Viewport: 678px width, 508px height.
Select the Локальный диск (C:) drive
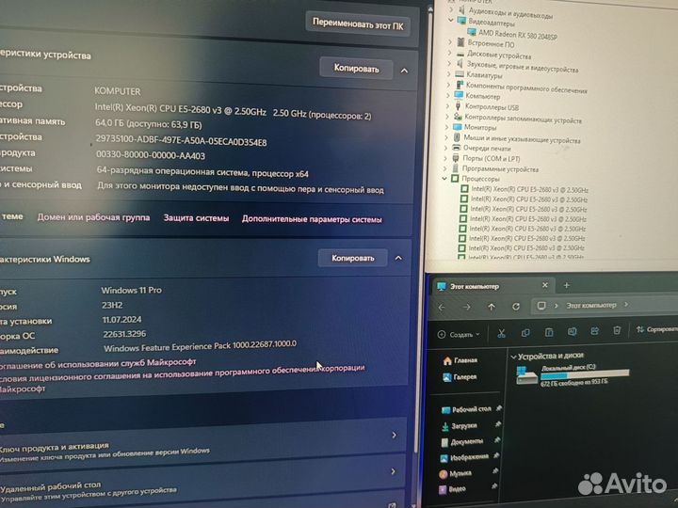tap(573, 374)
